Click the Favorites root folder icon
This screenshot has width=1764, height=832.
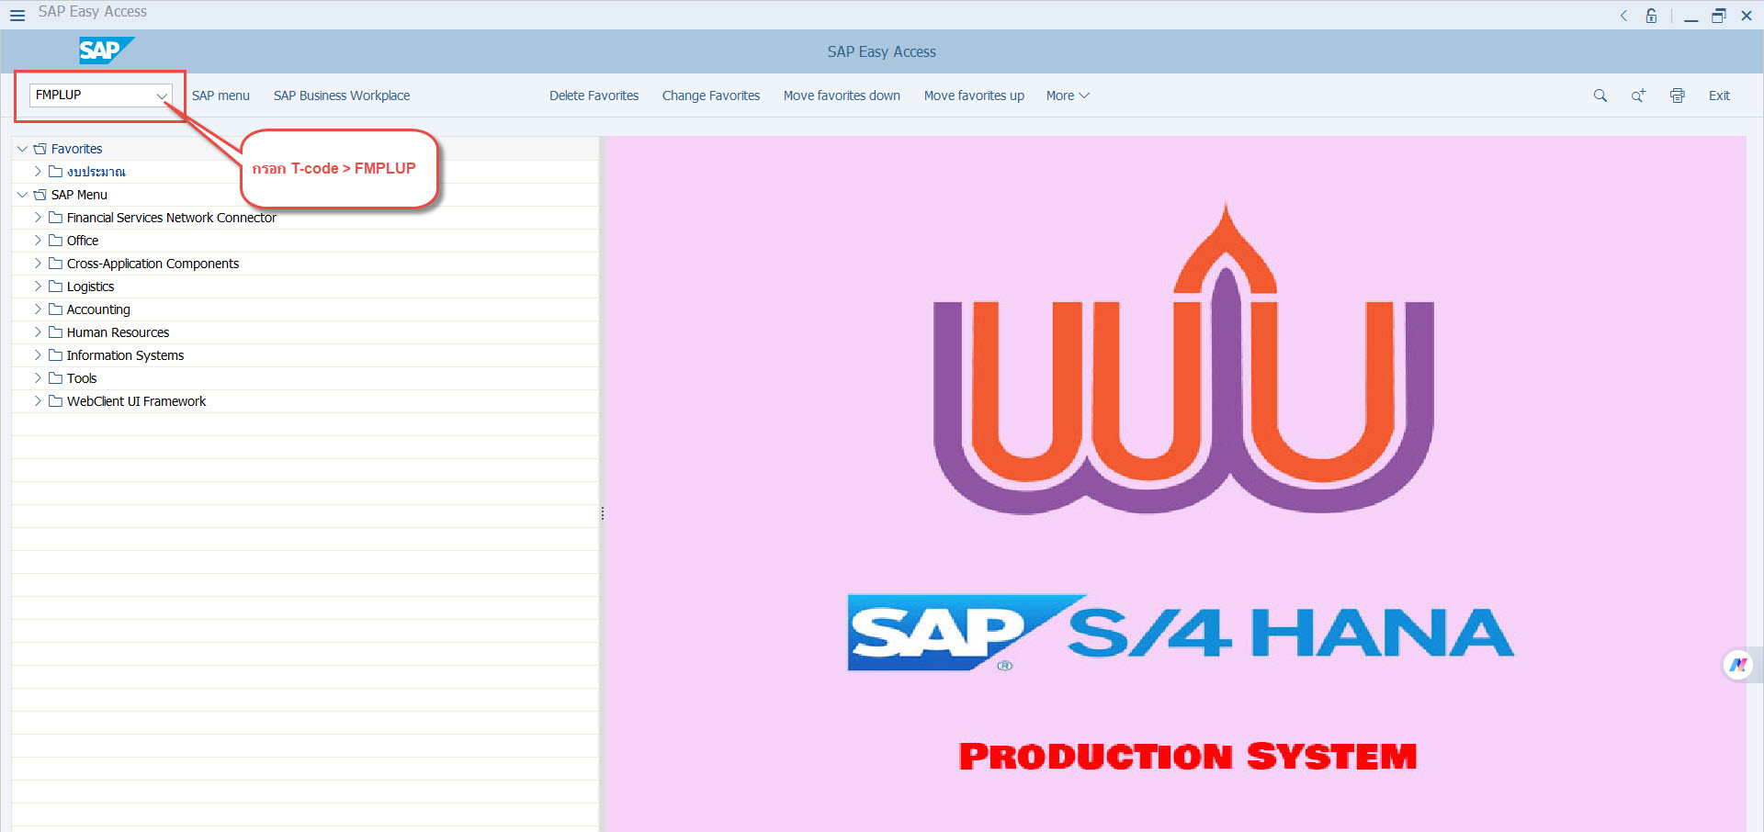pos(40,149)
